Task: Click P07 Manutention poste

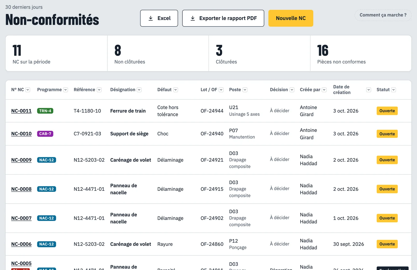Action: click(x=242, y=134)
